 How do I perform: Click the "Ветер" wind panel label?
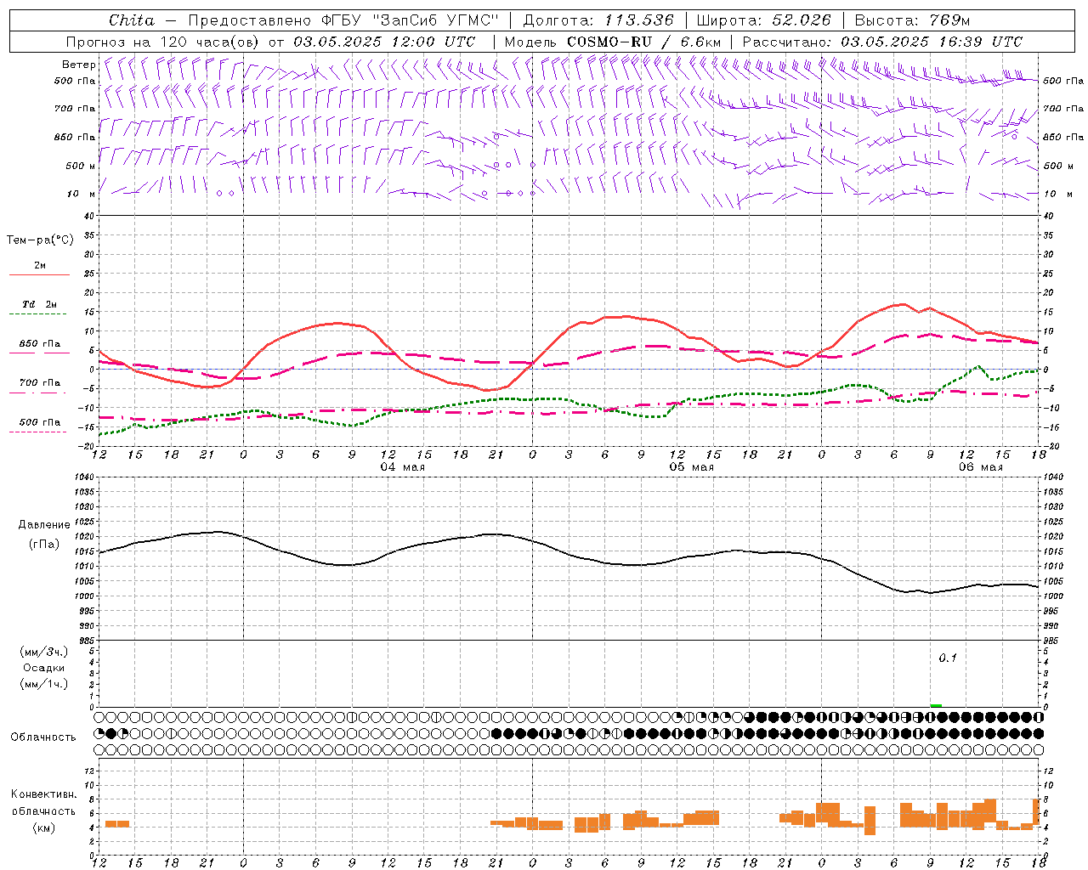(78, 65)
